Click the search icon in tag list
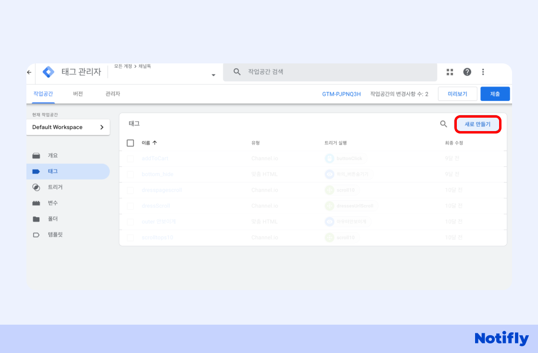538x353 pixels. (x=443, y=124)
